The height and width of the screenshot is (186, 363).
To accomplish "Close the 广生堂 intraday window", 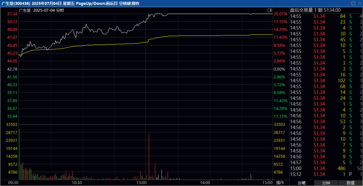I will click(x=359, y=3).
